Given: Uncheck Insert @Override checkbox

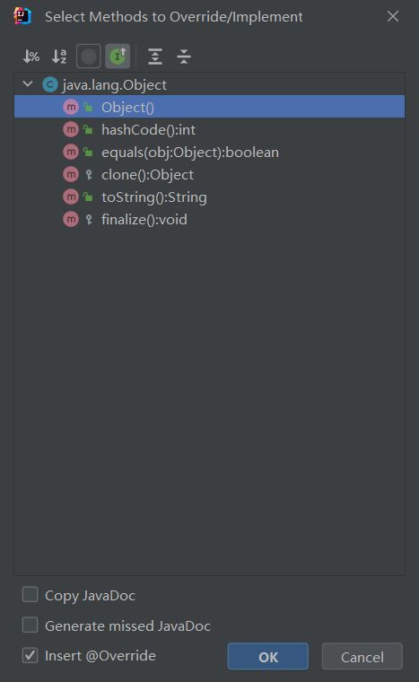Looking at the screenshot, I should 30,655.
